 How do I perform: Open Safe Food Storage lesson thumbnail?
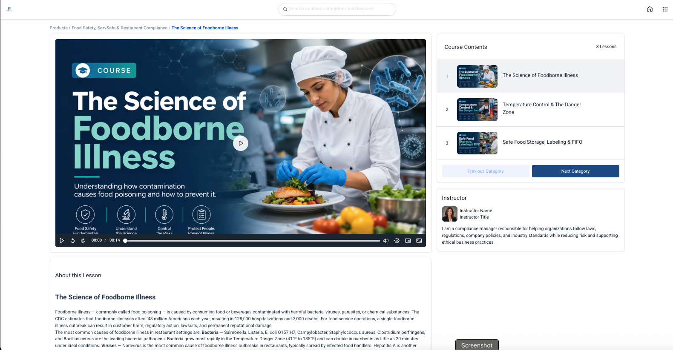[477, 143]
